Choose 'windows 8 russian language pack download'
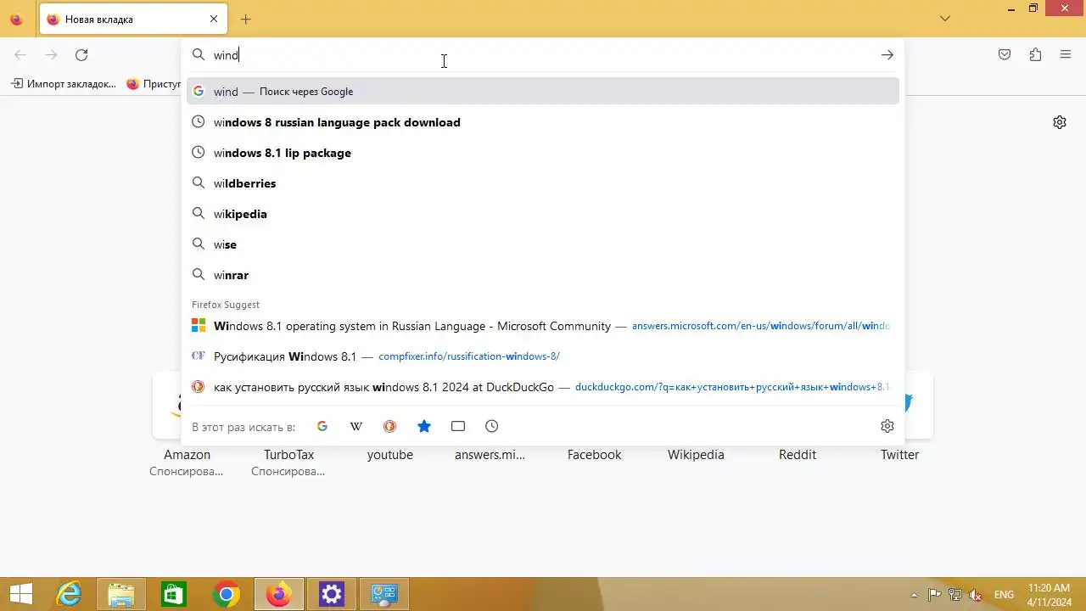Image resolution: width=1086 pixels, height=611 pixels. (x=543, y=121)
